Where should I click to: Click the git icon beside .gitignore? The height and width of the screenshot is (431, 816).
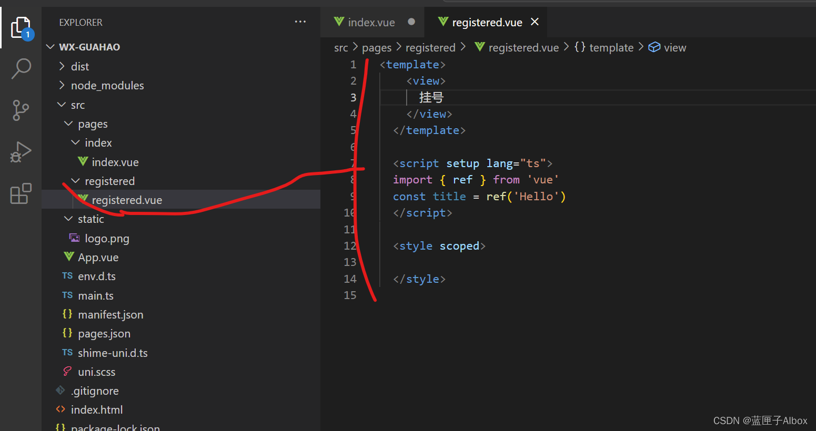point(61,390)
